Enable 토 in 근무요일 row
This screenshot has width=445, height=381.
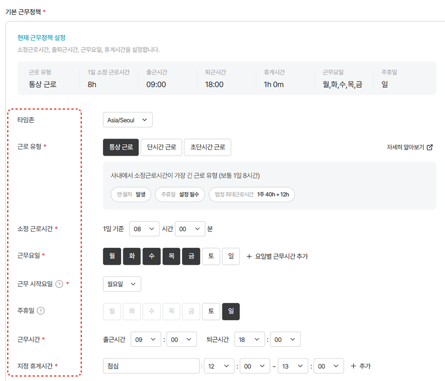pos(211,256)
